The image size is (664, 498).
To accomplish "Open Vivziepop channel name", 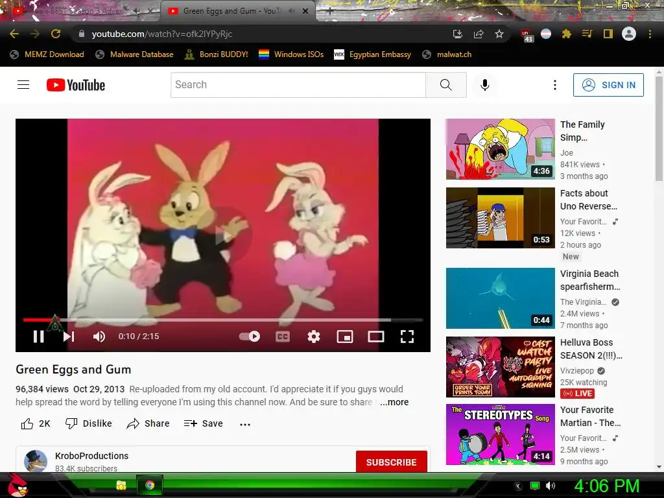I will (x=576, y=370).
